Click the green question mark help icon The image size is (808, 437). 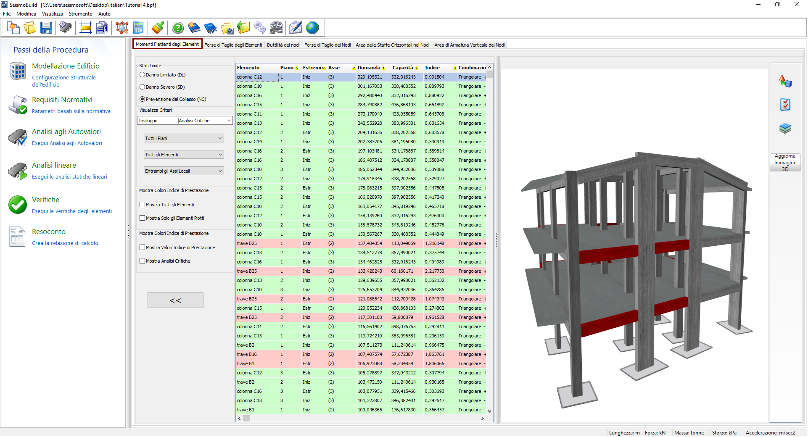(178, 28)
